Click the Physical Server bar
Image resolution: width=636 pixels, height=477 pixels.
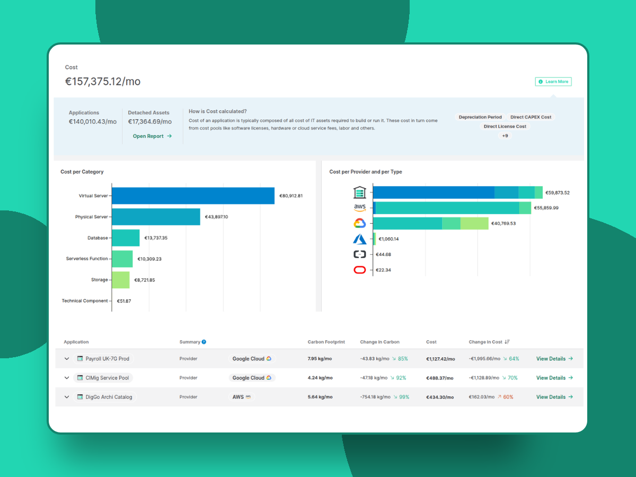156,217
